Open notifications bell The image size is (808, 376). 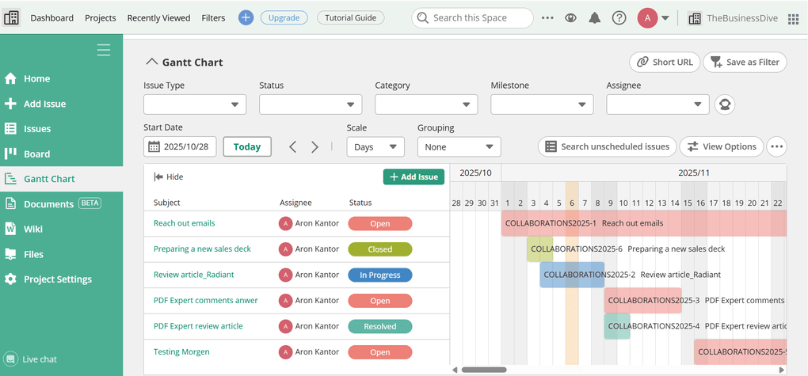point(595,17)
